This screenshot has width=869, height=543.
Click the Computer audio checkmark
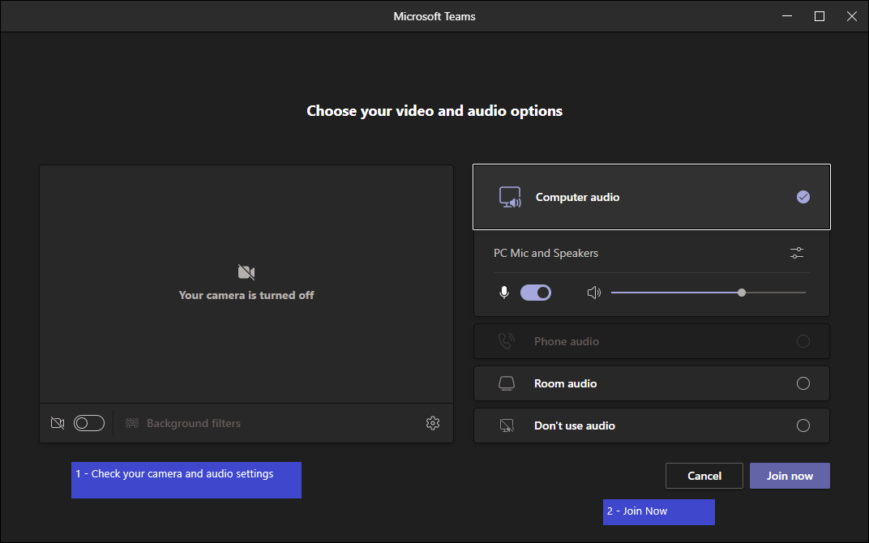803,197
